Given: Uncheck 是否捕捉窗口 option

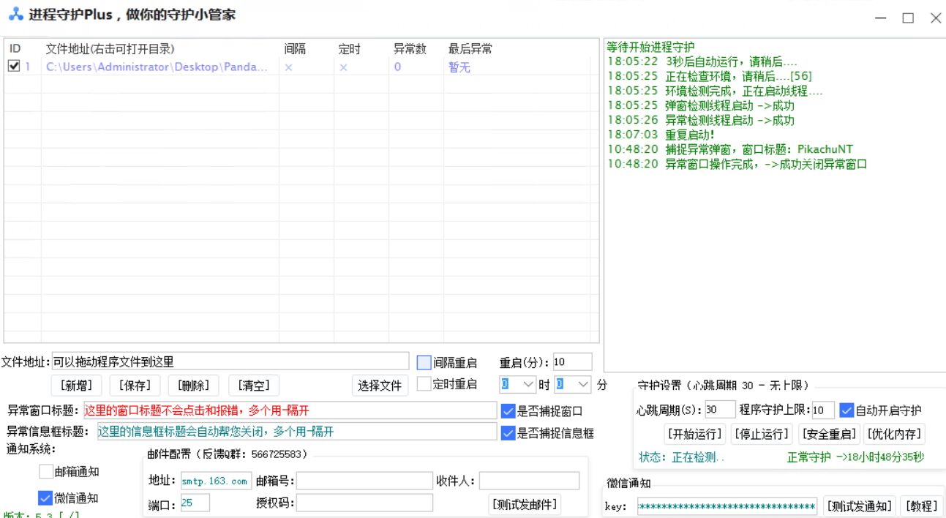Looking at the screenshot, I should click(x=508, y=411).
